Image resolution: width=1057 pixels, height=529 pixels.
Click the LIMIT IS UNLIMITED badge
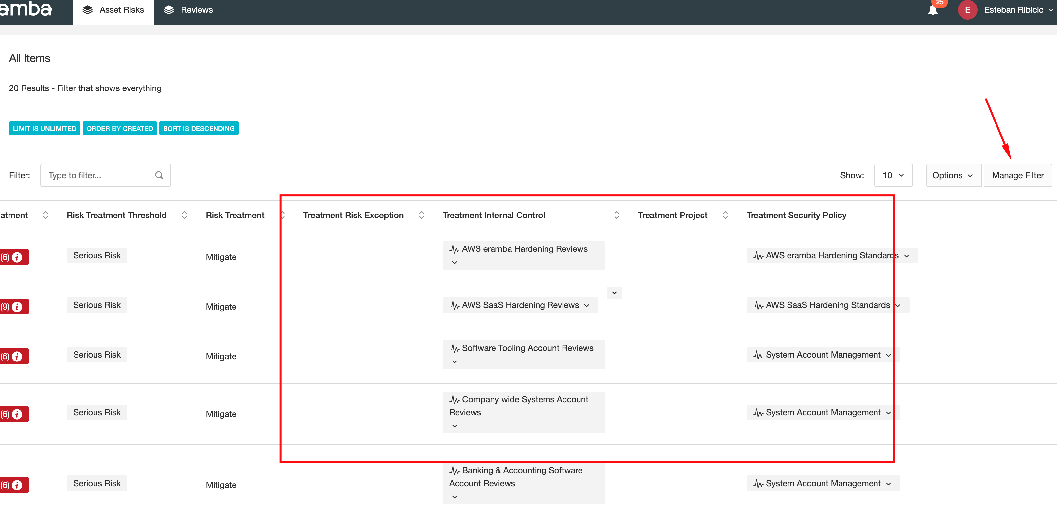tap(44, 128)
